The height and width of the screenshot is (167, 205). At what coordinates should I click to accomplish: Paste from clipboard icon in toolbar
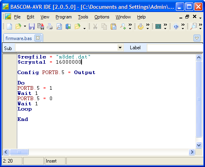click(x=113, y=26)
